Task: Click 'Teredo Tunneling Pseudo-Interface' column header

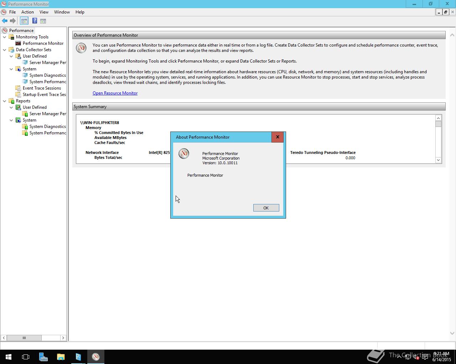Action: (323, 152)
